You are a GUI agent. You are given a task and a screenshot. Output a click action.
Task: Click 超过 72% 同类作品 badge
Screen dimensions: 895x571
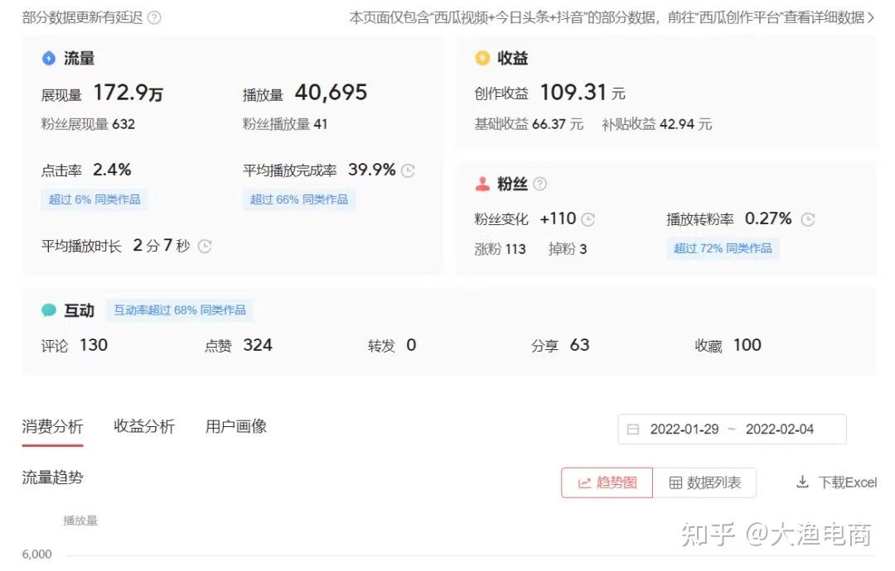point(723,248)
